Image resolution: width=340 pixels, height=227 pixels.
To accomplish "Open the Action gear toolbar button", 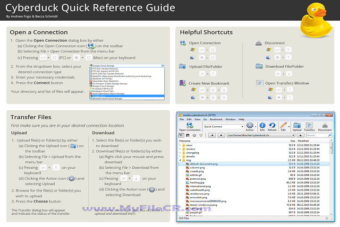I will pos(250,127).
